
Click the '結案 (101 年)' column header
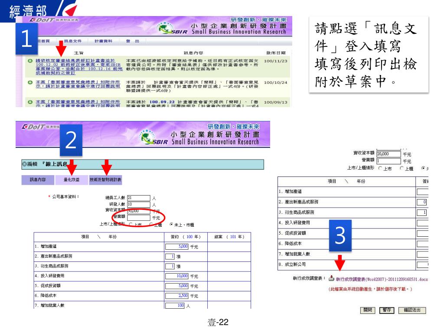coord(229,237)
